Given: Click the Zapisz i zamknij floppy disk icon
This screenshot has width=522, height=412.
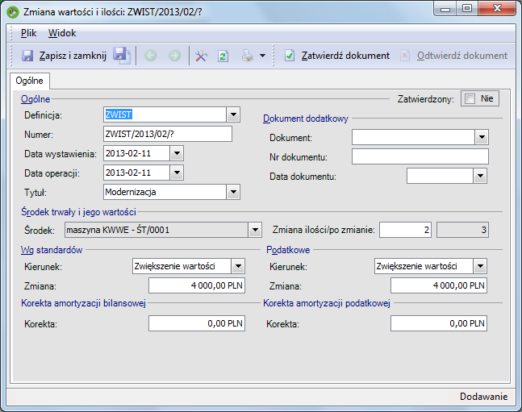Looking at the screenshot, I should 27,56.
